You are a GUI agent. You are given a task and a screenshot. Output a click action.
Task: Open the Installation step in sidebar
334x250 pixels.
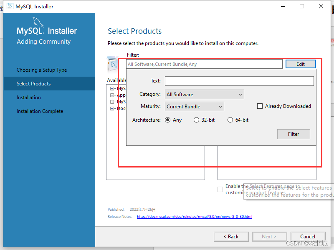(29, 97)
